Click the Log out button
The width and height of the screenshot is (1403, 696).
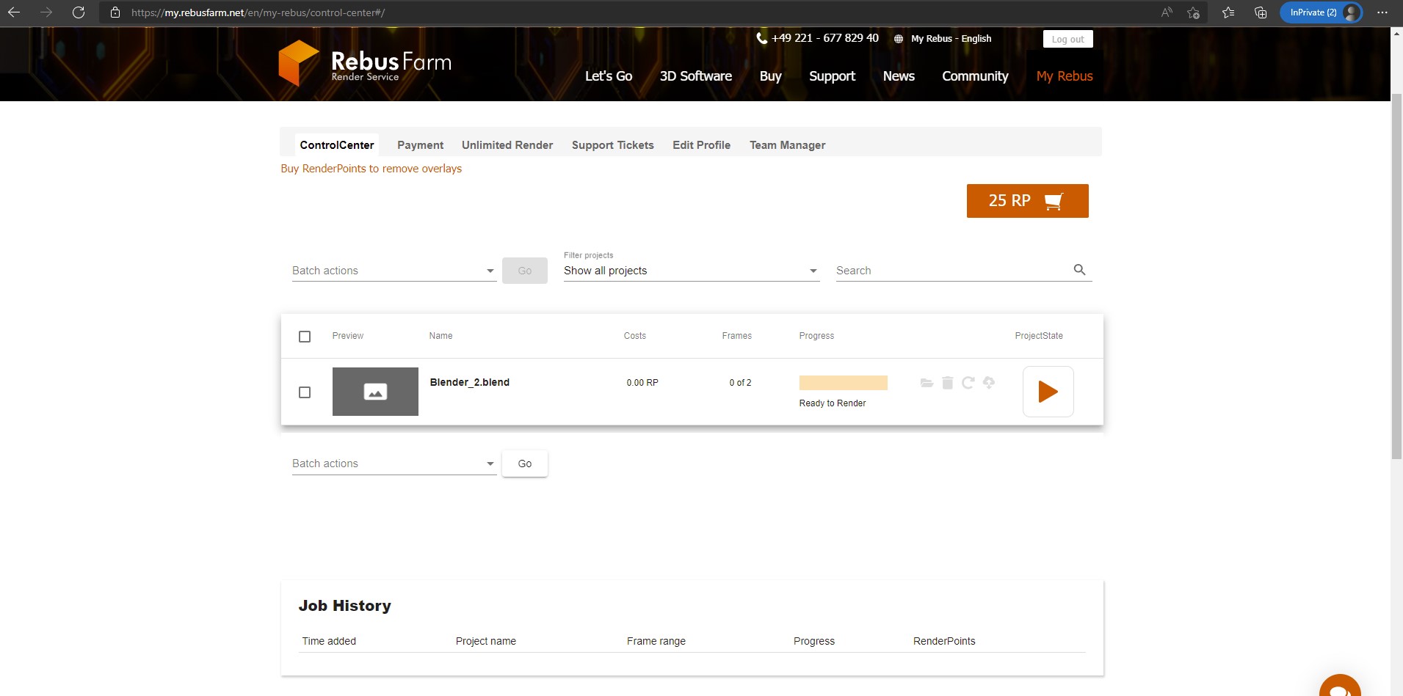pos(1067,40)
